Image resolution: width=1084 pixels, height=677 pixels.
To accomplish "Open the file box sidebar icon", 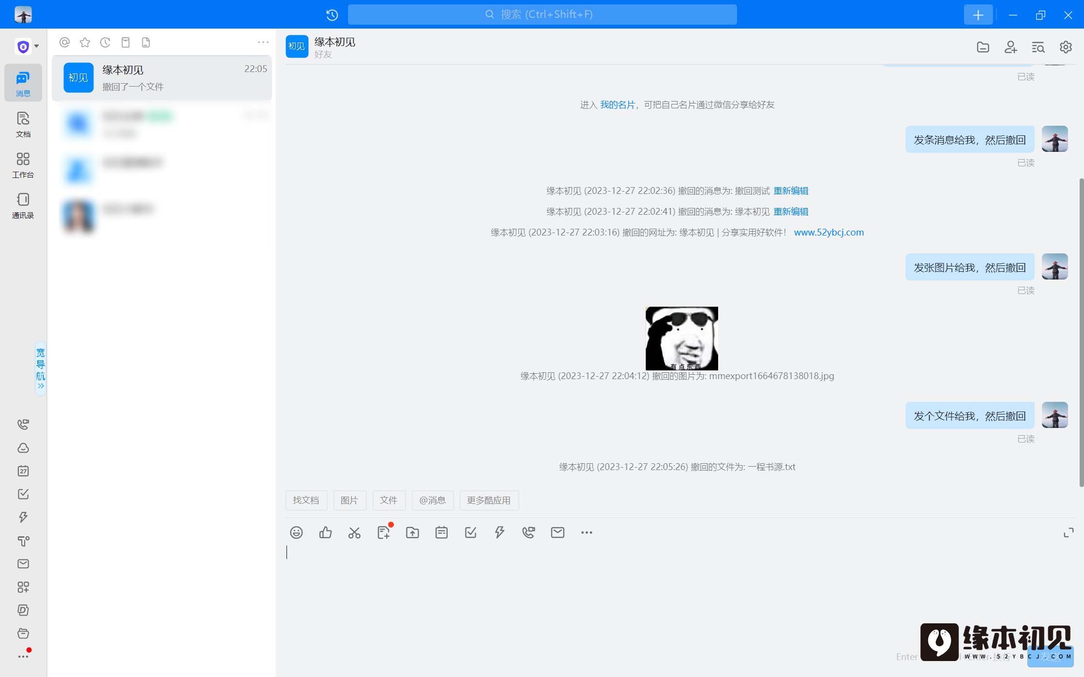I will click(23, 633).
